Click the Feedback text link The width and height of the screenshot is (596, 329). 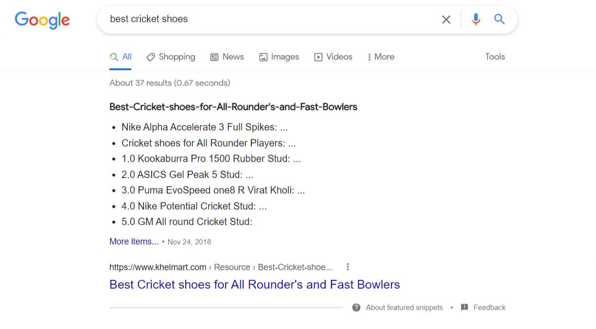(x=490, y=308)
